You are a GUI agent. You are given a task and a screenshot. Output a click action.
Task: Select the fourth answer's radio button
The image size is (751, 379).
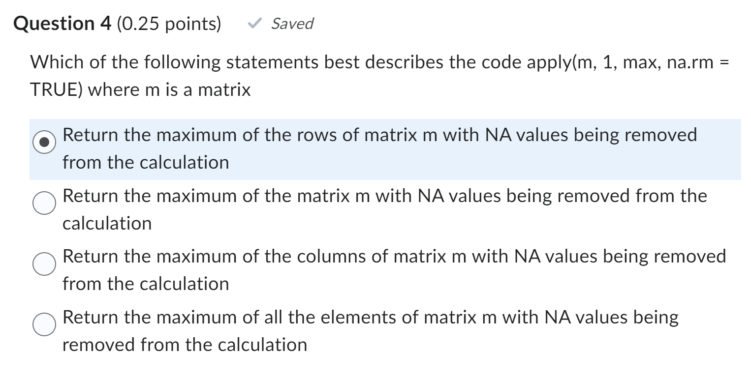coord(43,325)
